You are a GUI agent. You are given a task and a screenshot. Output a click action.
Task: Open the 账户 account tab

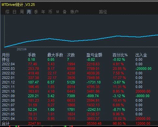tap(74, 12)
